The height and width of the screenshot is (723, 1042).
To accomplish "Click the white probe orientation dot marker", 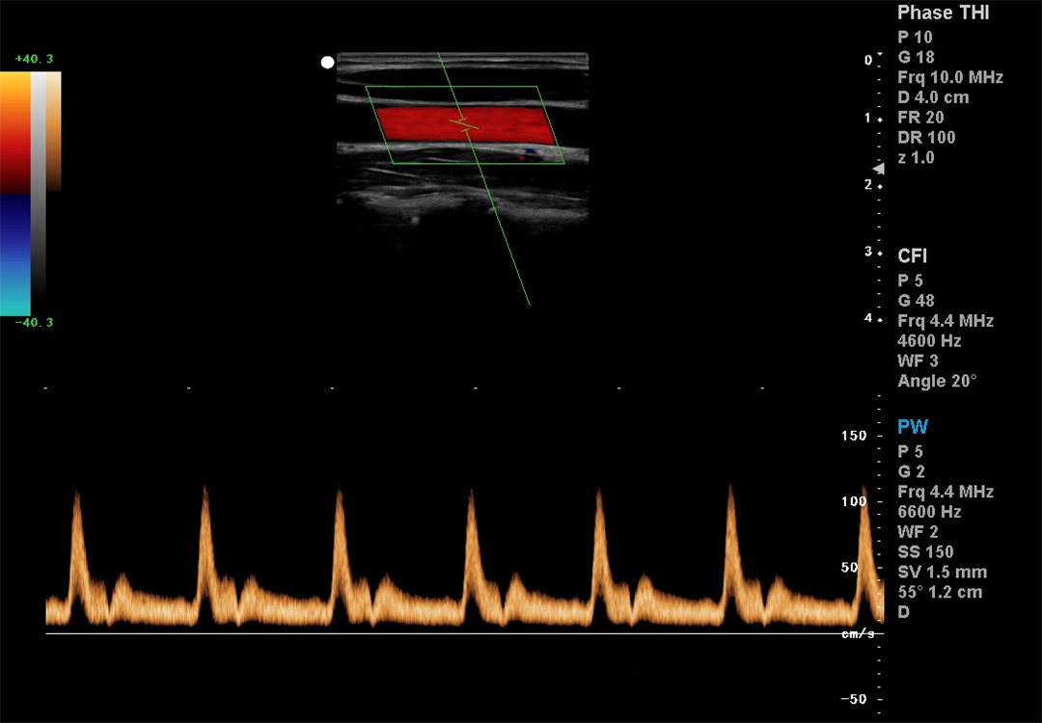I will point(327,63).
